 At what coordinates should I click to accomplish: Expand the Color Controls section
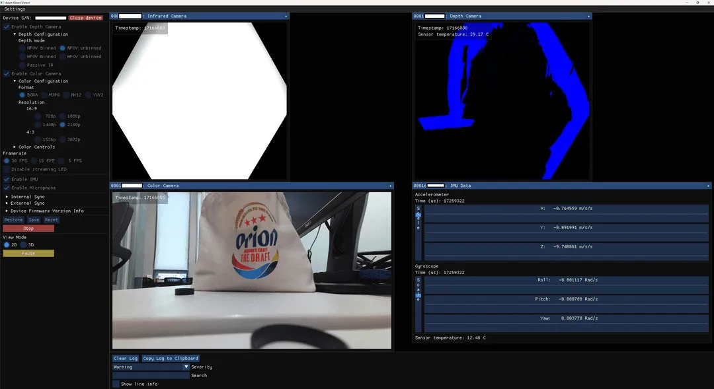point(15,147)
